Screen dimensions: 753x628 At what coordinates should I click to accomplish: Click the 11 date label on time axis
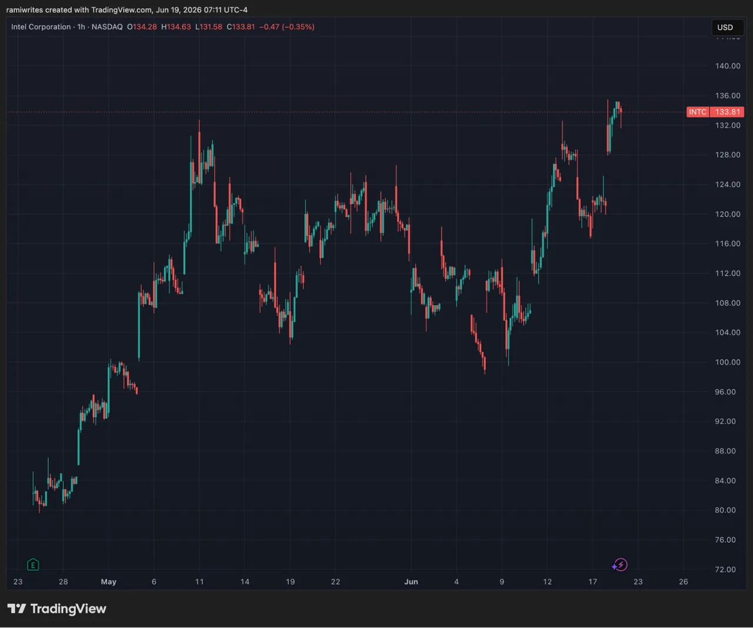pyautogui.click(x=199, y=582)
